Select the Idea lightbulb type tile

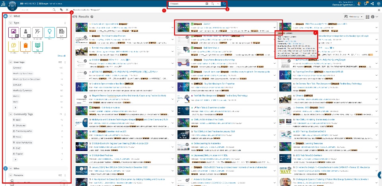pos(49,32)
